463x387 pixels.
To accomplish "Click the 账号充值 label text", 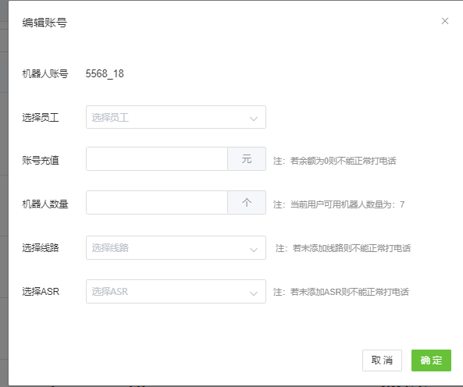I will (x=41, y=161).
